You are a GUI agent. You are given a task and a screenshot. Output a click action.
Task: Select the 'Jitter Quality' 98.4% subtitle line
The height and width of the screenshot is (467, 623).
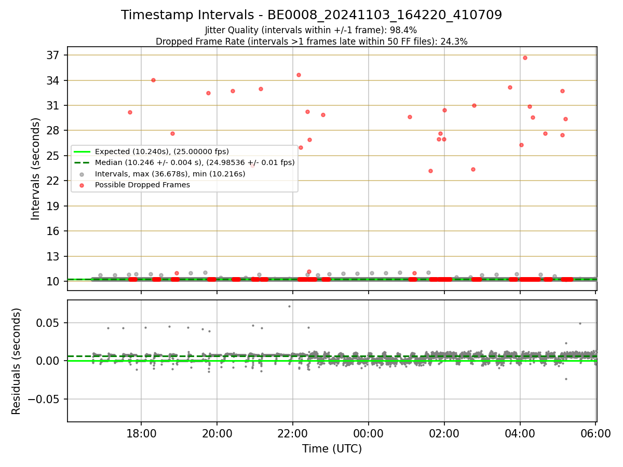pyautogui.click(x=311, y=30)
